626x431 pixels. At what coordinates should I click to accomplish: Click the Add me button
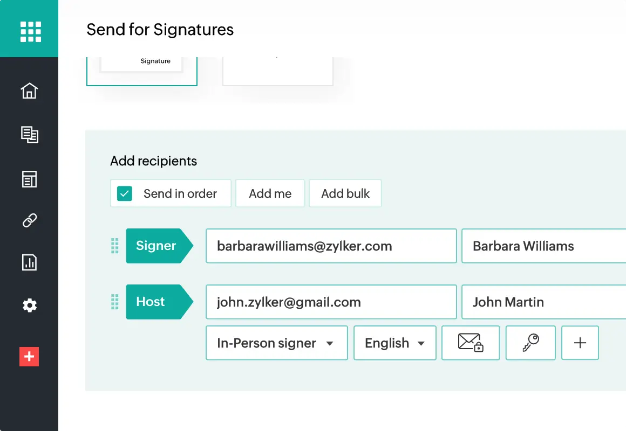click(270, 193)
